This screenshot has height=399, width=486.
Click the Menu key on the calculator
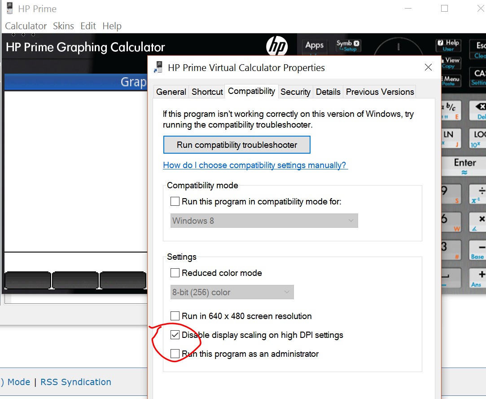[451, 81]
